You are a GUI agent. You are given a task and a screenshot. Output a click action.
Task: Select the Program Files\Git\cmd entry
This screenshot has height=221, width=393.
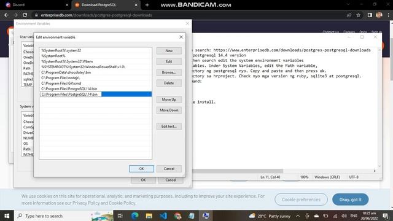click(x=96, y=83)
